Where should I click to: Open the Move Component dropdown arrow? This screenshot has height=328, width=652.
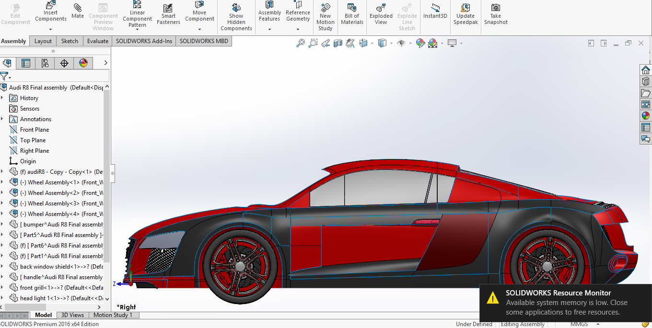tap(199, 30)
